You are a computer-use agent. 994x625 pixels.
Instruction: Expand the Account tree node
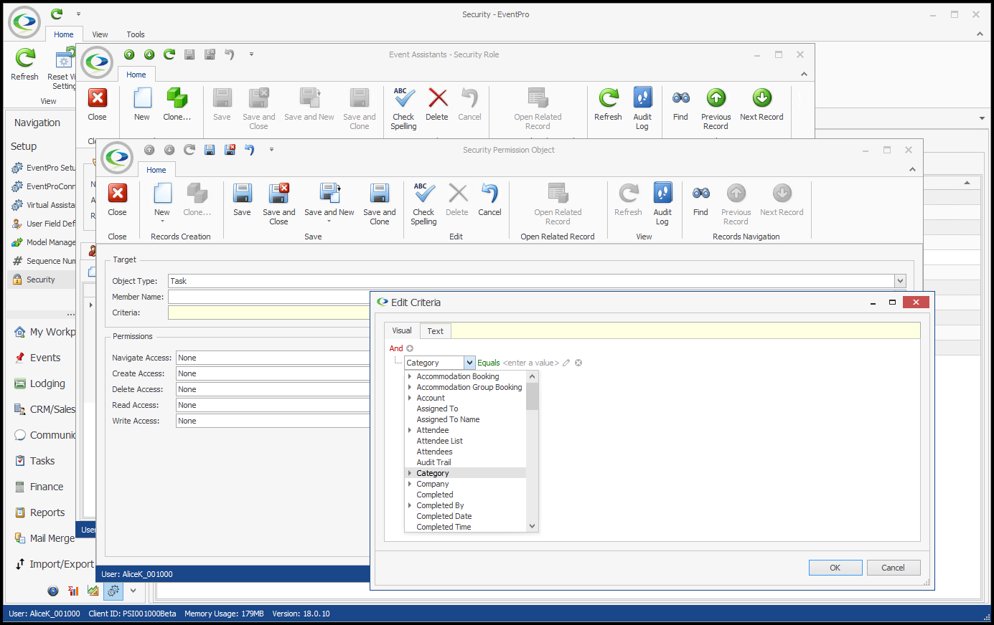click(410, 398)
